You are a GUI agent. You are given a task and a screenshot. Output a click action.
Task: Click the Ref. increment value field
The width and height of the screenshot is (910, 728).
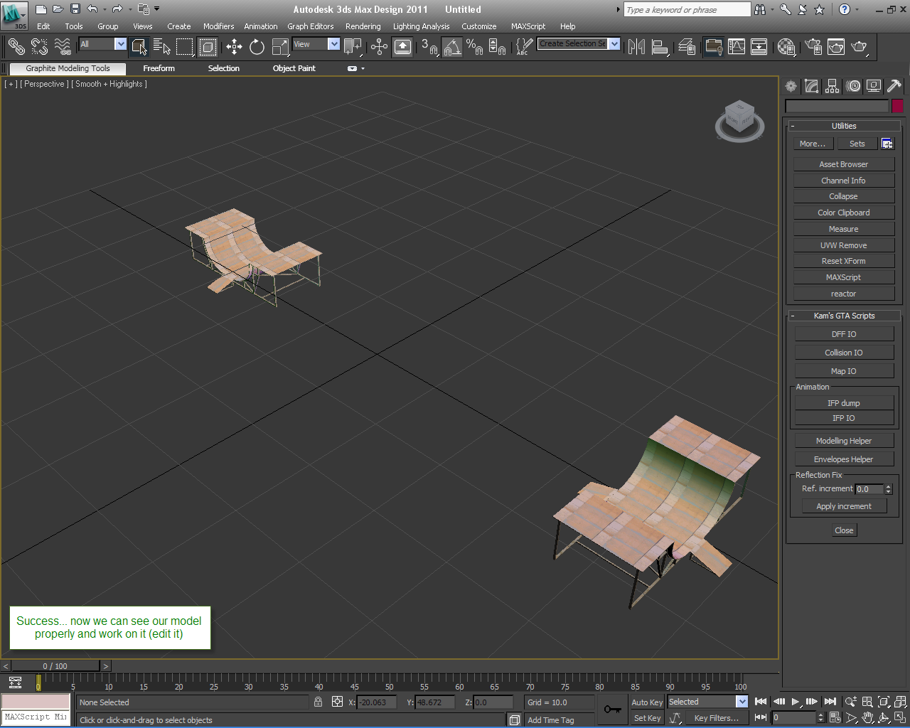coord(869,489)
